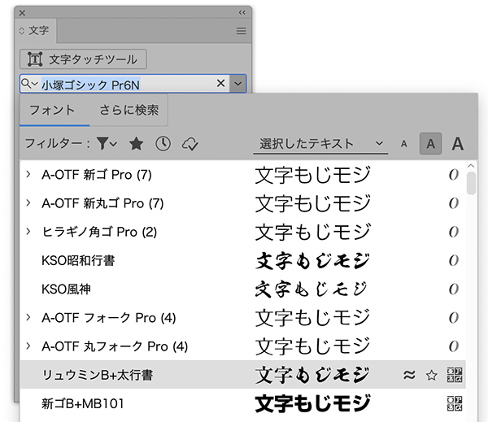
Task: Open the 選択したテキスト sample text dropdown
Action: click(x=320, y=144)
